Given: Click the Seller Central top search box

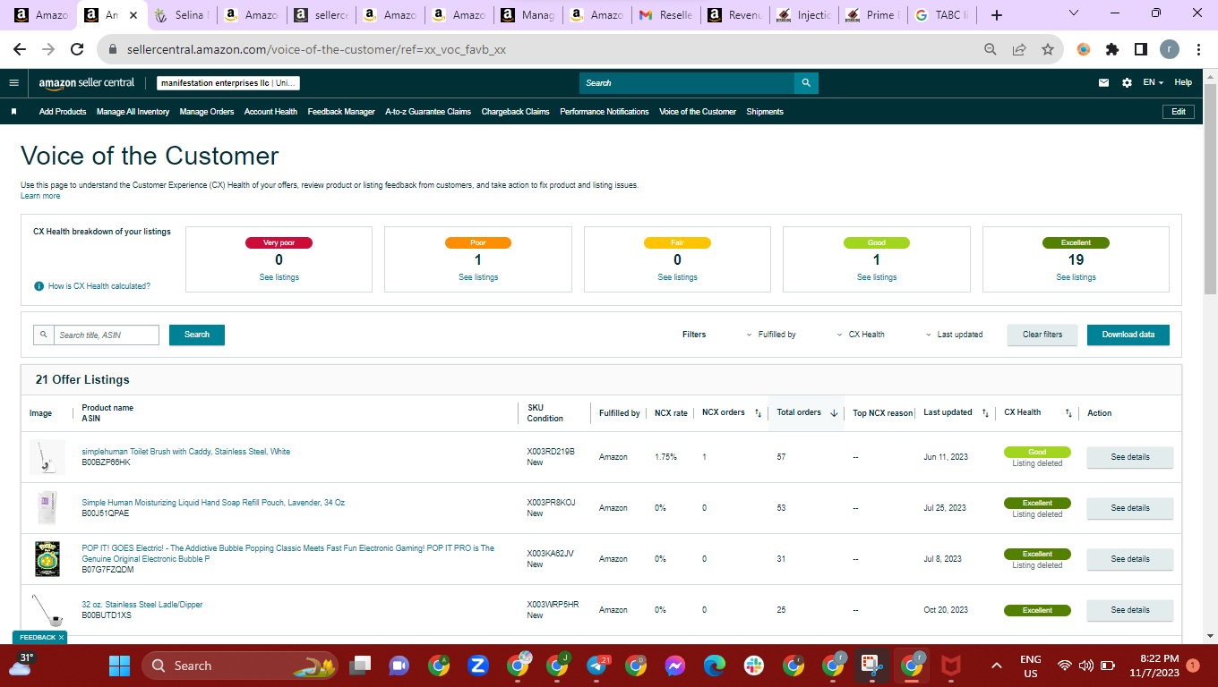Looking at the screenshot, I should pyautogui.click(x=687, y=83).
